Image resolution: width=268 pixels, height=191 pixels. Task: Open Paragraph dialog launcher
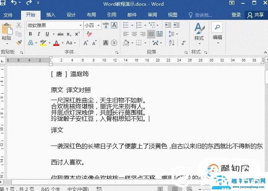[x=186, y=53]
